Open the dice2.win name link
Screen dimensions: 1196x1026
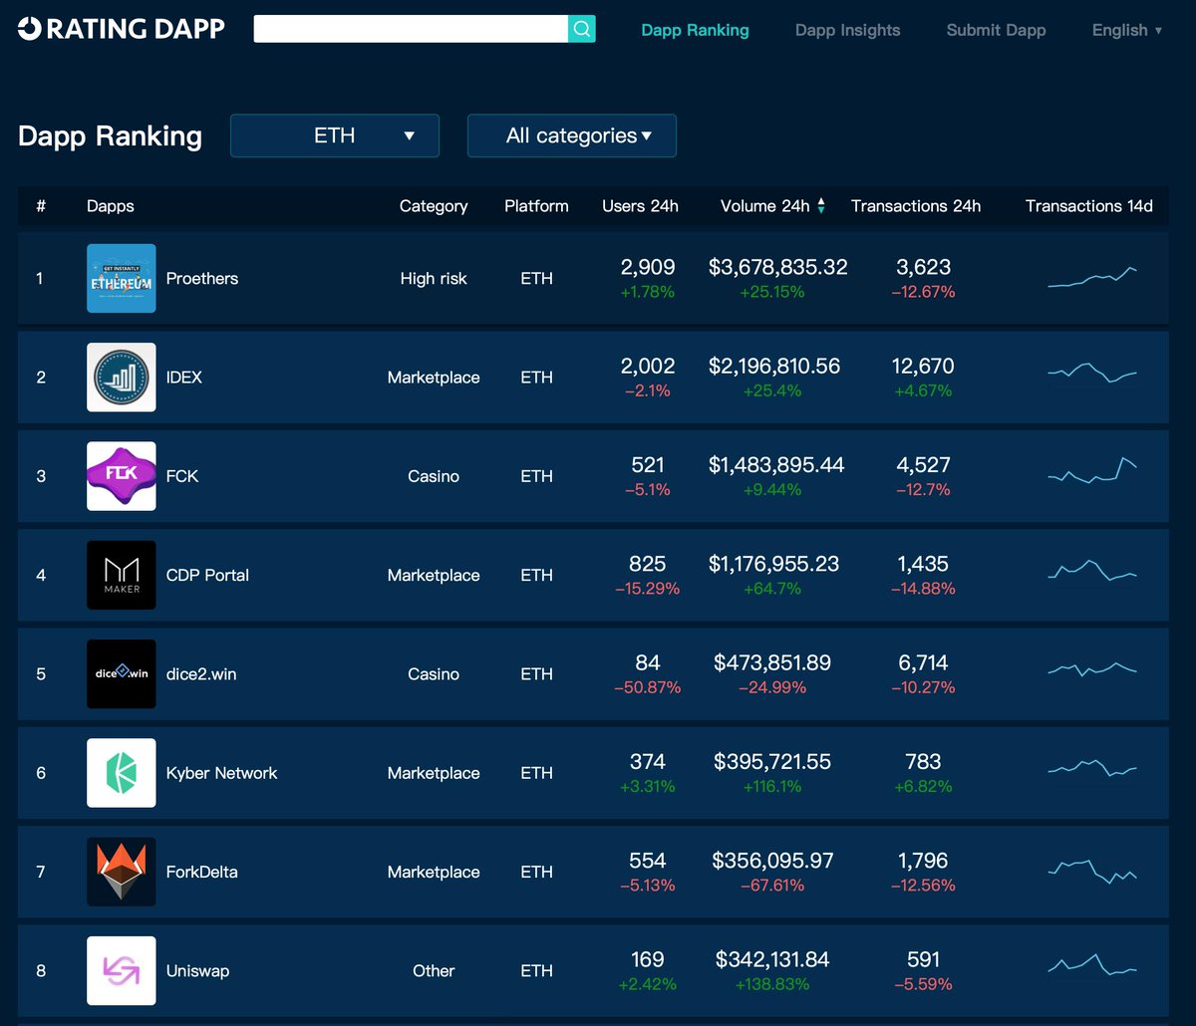click(201, 674)
